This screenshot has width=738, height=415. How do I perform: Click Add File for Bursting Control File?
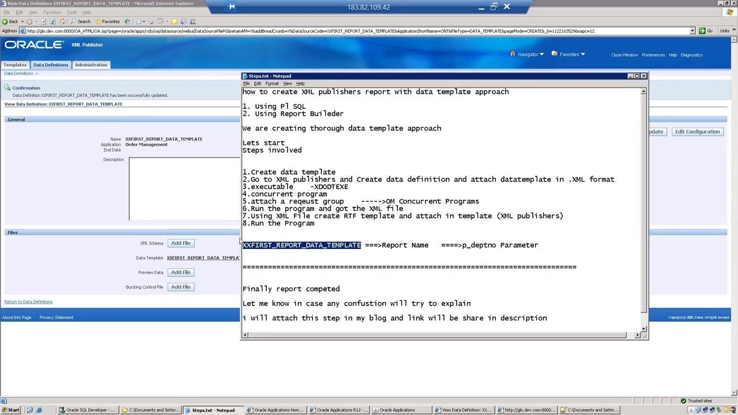[x=180, y=286]
